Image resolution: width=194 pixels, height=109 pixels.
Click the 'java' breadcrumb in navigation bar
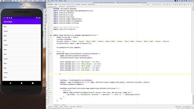68,5
